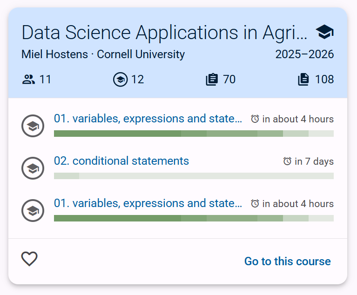Viewport: 357px width, 295px height.
Task: Open the course title 'Data Science Applications in Agri…'
Action: click(x=164, y=33)
